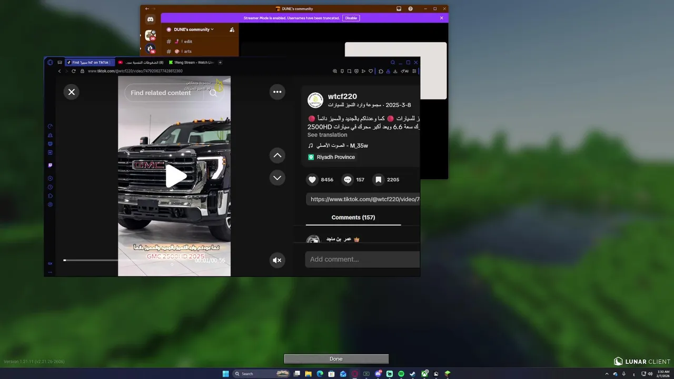Dismiss Discord streamer mode banner
Image resolution: width=674 pixels, height=379 pixels.
(x=441, y=18)
